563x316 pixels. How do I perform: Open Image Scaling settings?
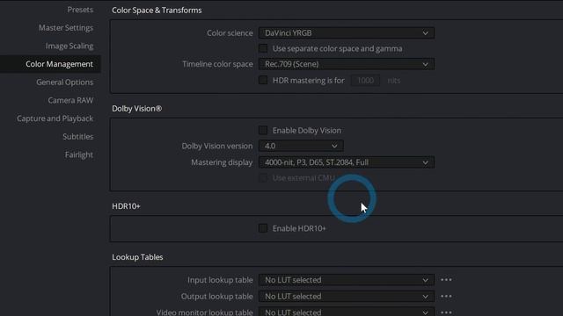tap(69, 46)
